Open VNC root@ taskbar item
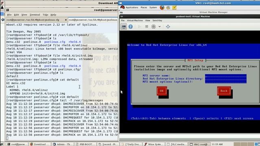This screenshot has width=260, height=146. click(x=199, y=144)
